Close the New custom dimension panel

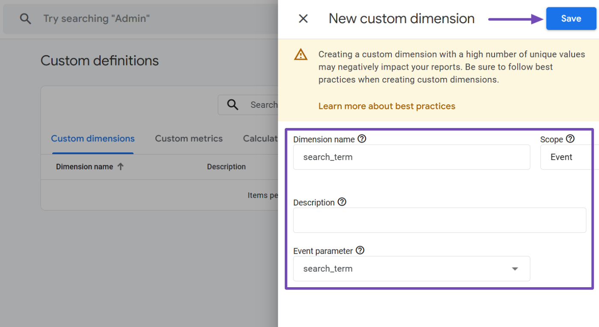(303, 19)
